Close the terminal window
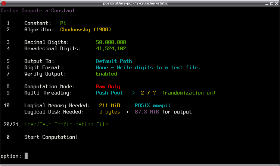This screenshot has width=280, height=166. coord(277,3)
